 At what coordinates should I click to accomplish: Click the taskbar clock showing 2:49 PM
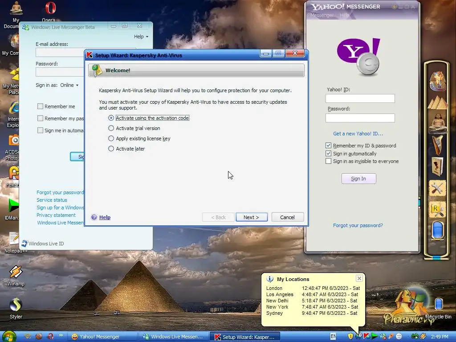pos(440,337)
